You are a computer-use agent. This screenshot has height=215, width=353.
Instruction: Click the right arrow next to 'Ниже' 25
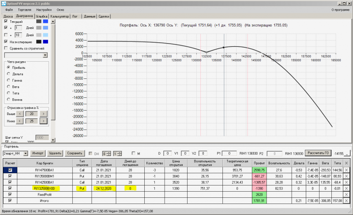pos(43,121)
